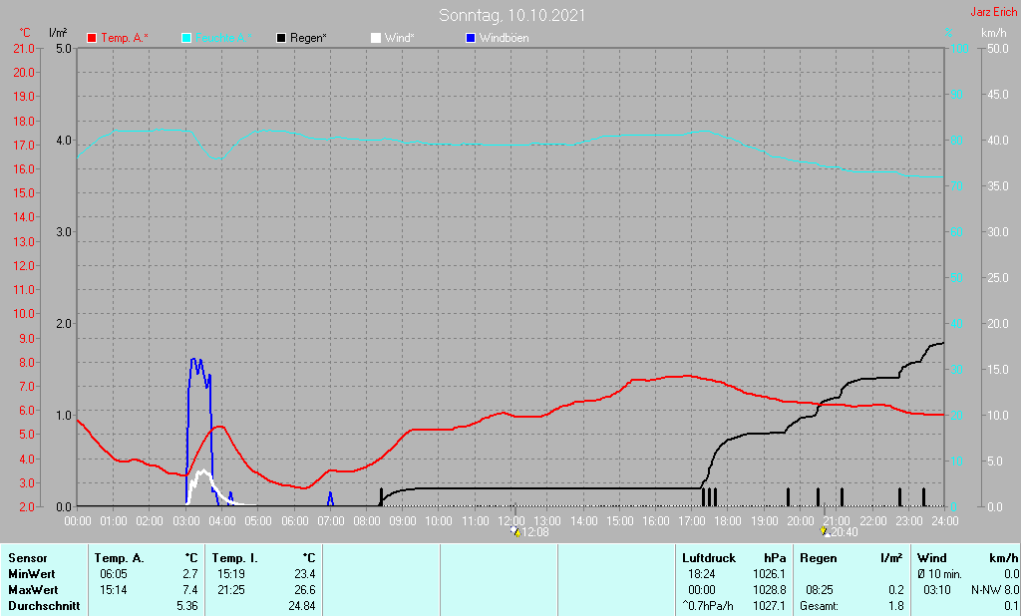Select the 'Windböen' legend label
The image size is (1021, 616).
pyautogui.click(x=504, y=39)
